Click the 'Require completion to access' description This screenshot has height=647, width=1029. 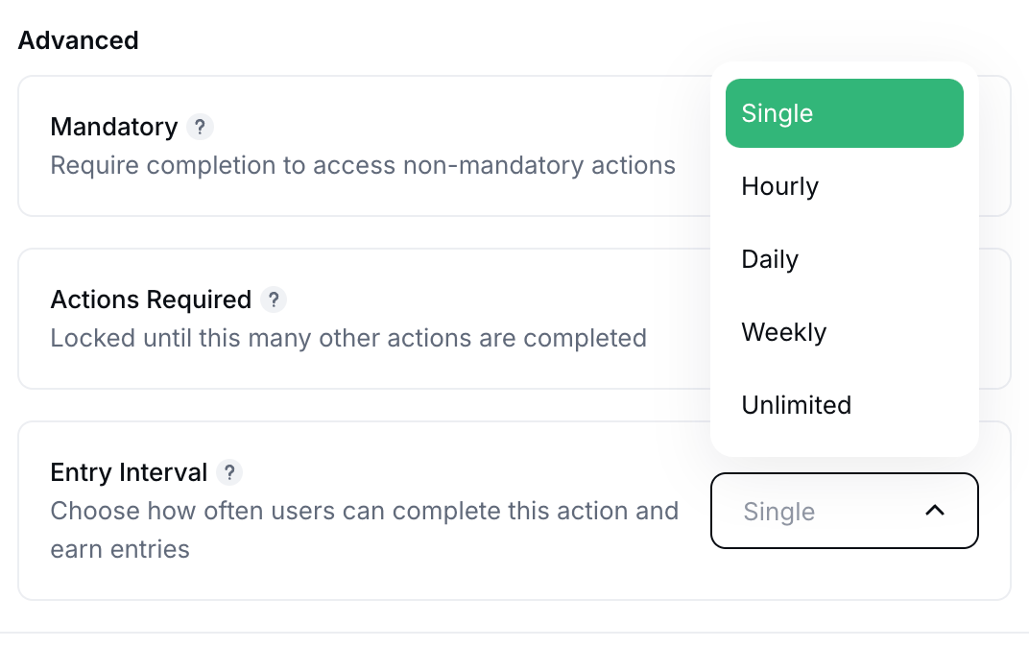(363, 165)
